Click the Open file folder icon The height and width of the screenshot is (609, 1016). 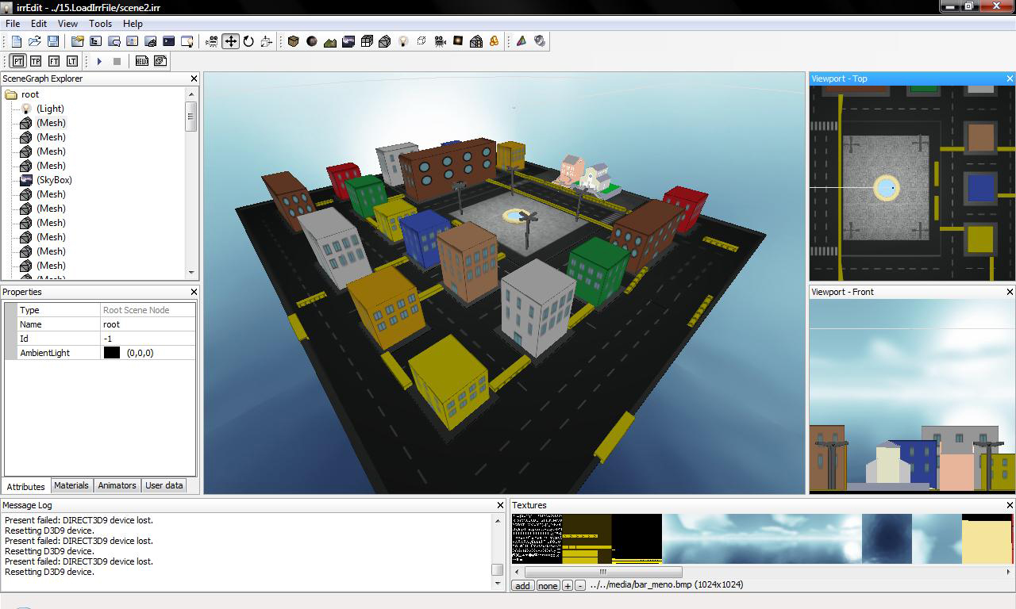(35, 41)
